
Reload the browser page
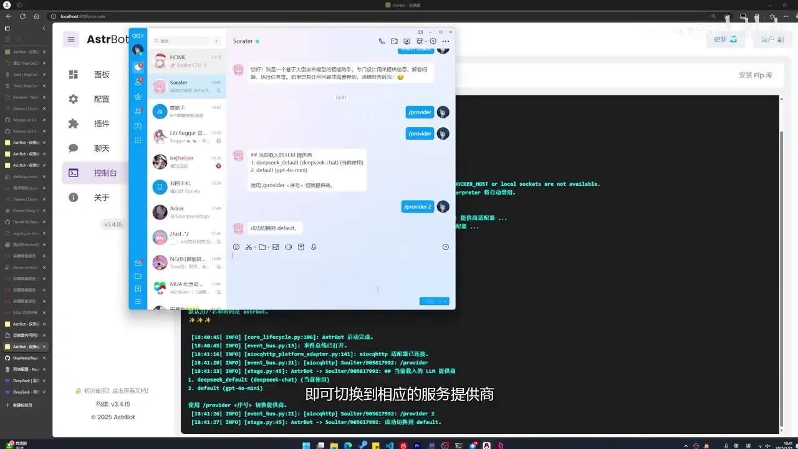coord(22,16)
